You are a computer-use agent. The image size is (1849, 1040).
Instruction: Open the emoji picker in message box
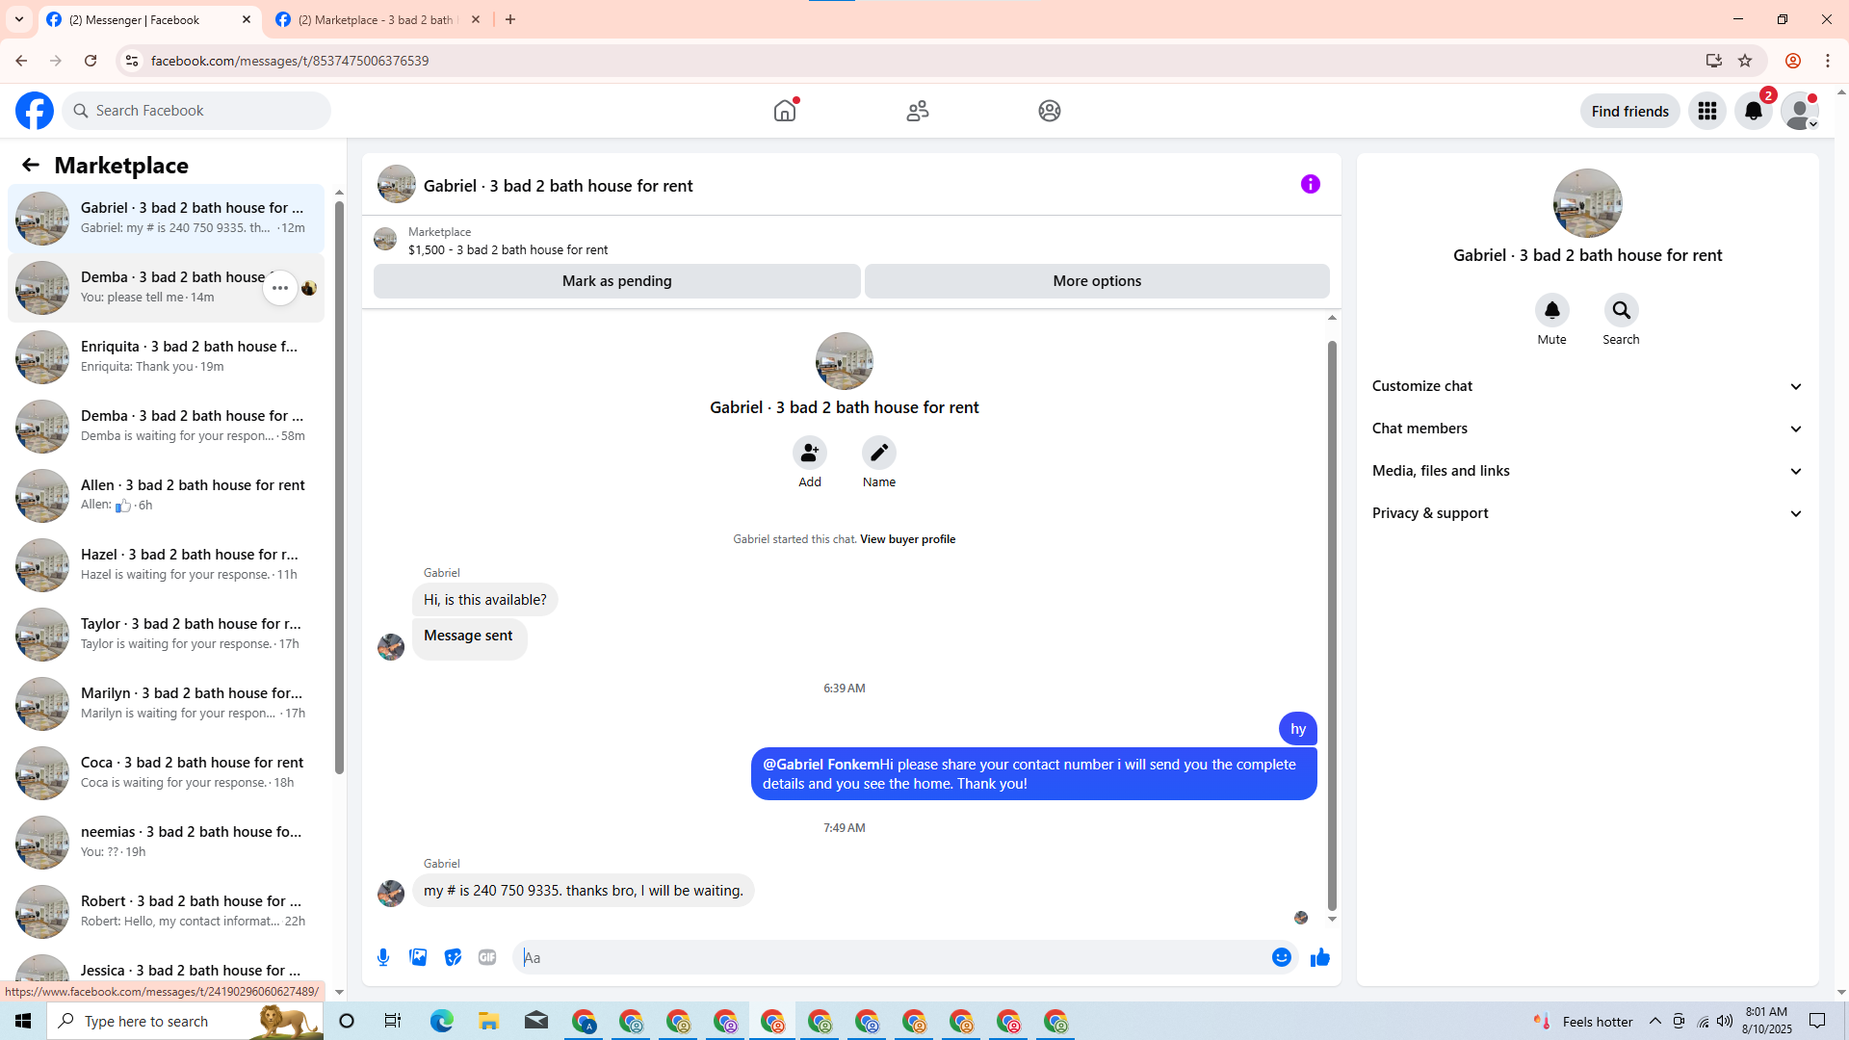click(1281, 957)
